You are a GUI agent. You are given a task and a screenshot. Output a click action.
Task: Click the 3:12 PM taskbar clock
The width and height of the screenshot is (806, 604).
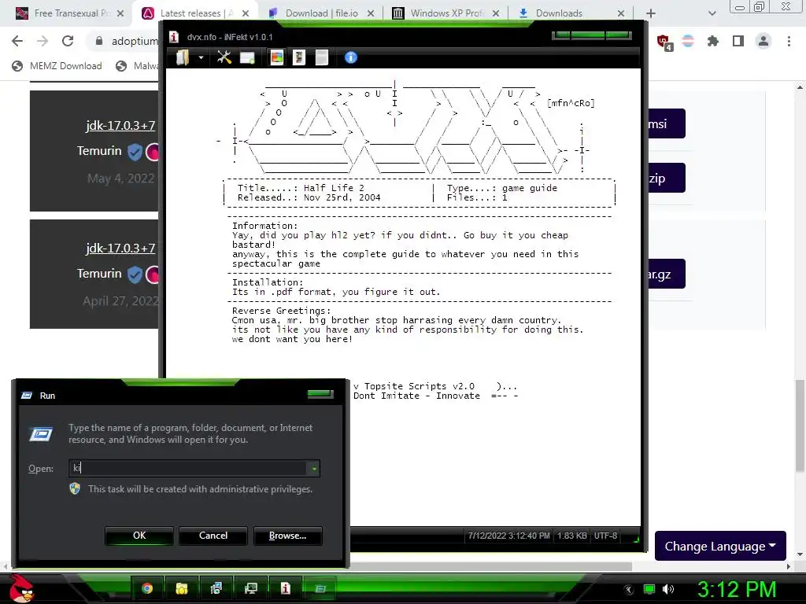point(737,589)
